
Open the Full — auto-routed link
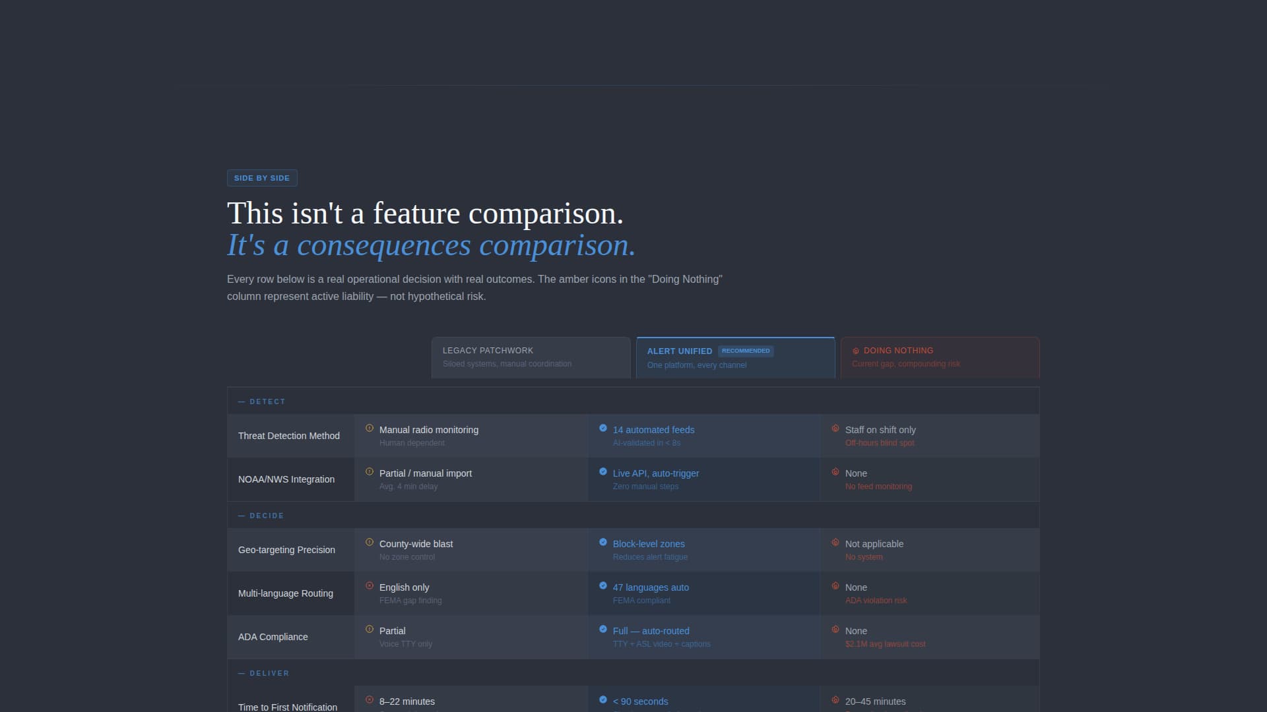[651, 631]
